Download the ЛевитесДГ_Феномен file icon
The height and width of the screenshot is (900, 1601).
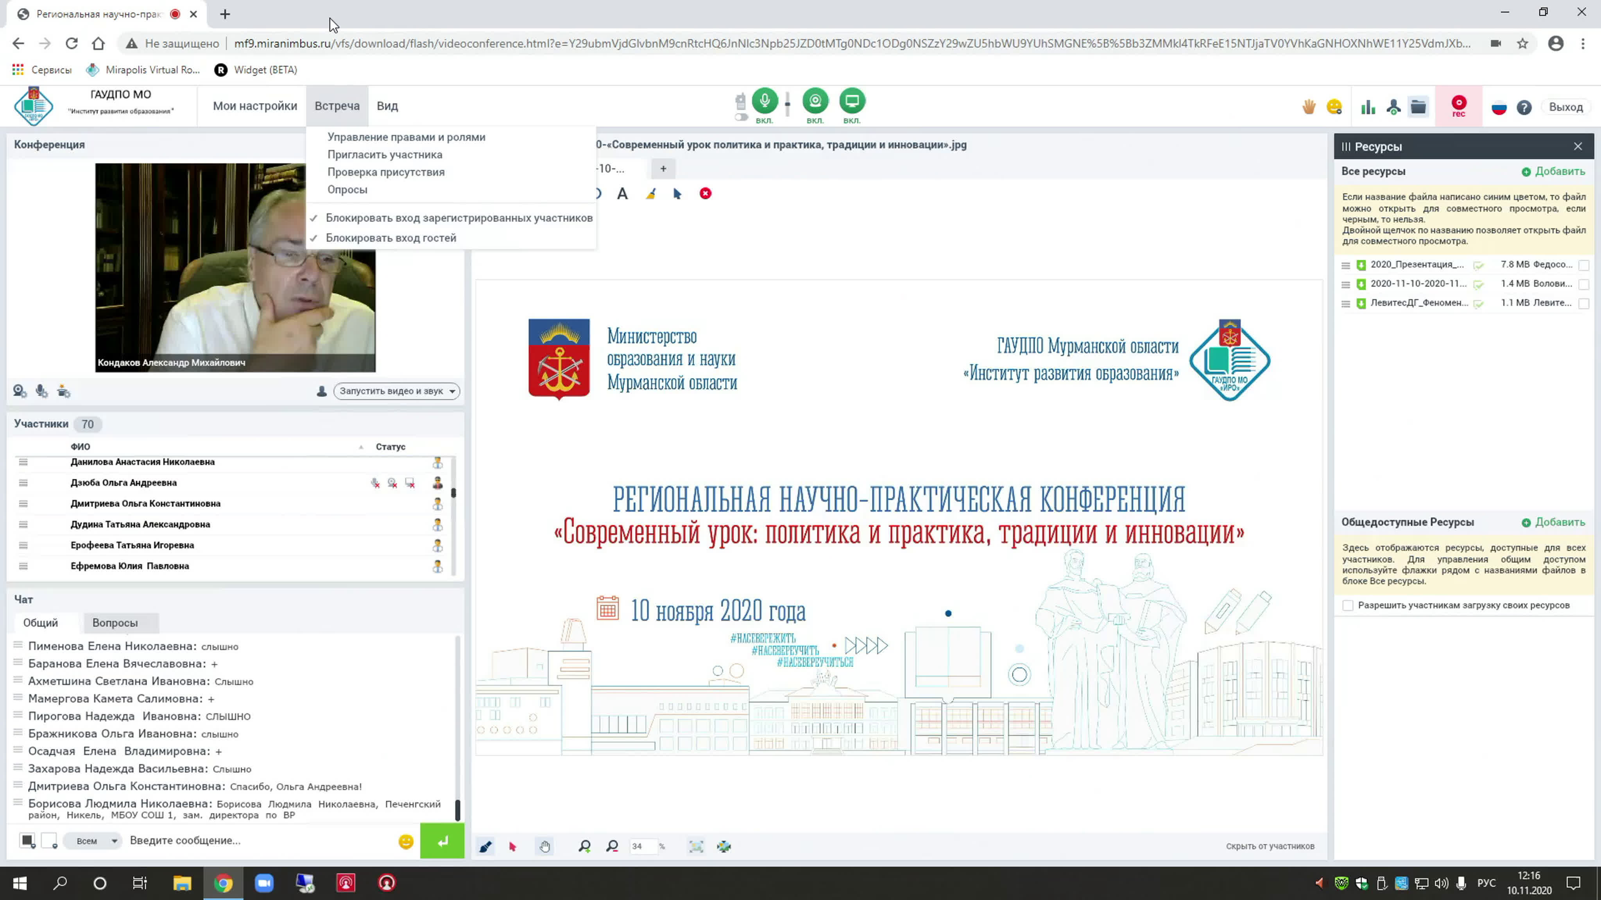click(1361, 304)
